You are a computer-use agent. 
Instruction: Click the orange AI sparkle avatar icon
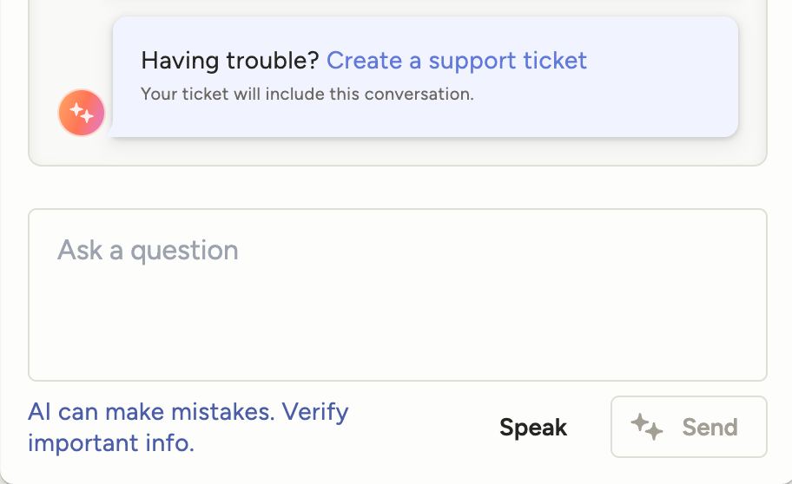(82, 113)
